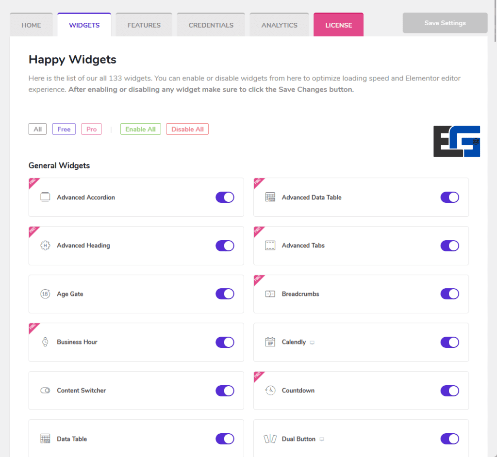Click the Business Hour watch icon

click(45, 342)
